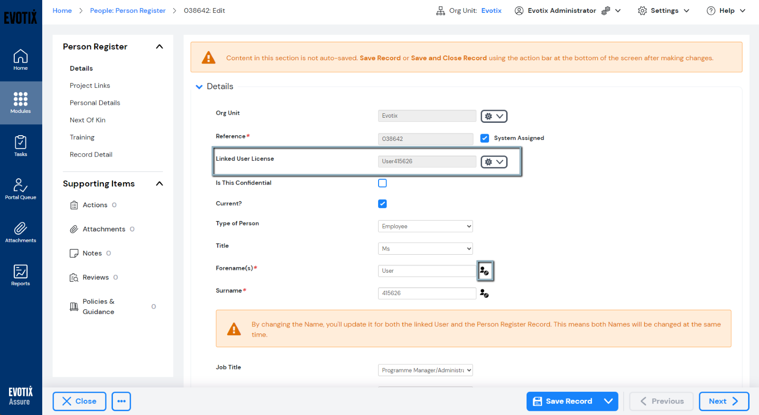Open Reports from the sidebar
Image resolution: width=759 pixels, height=415 pixels.
(20, 276)
